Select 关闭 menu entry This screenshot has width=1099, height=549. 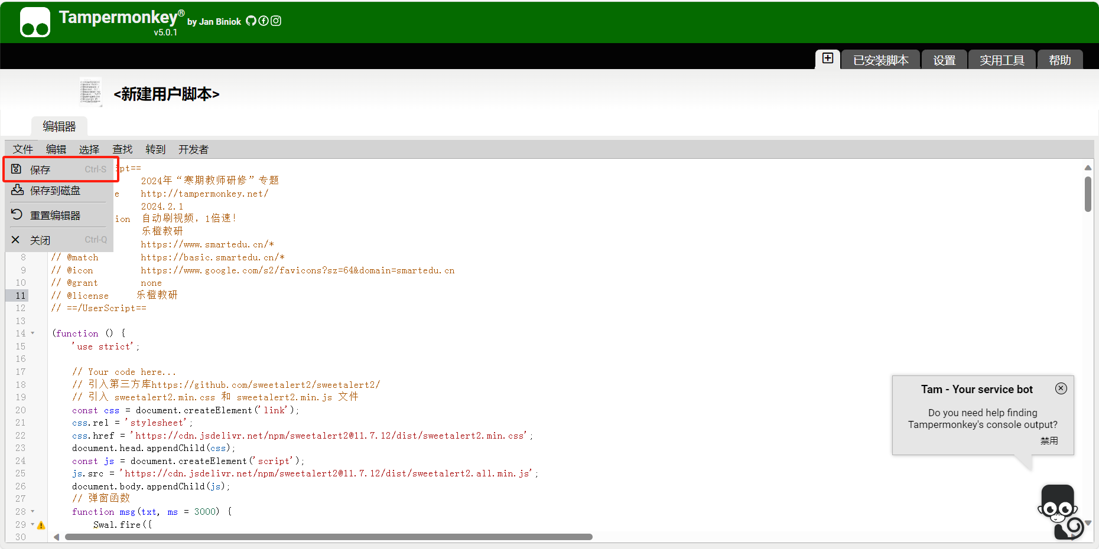point(59,240)
